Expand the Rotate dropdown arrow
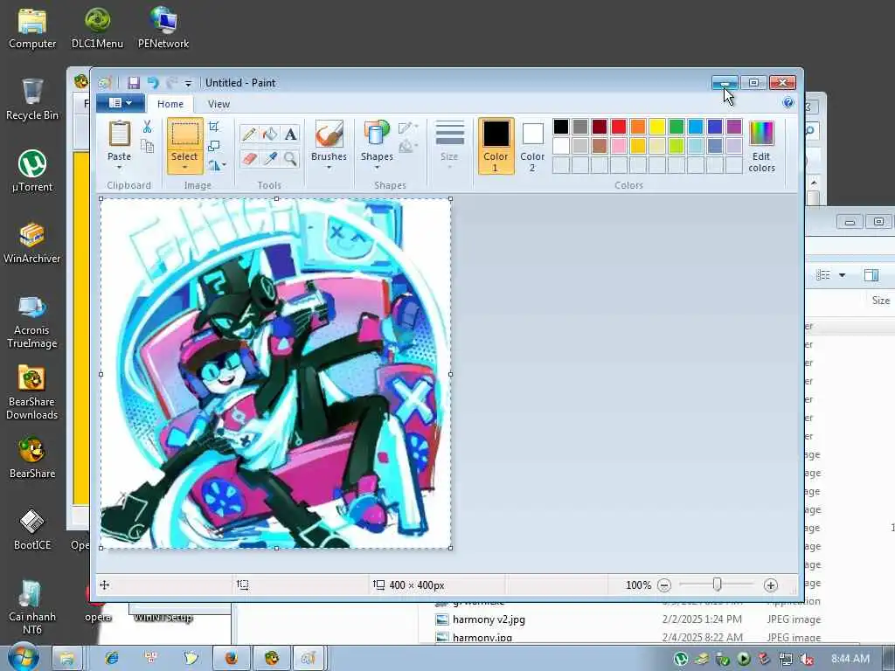 point(224,165)
